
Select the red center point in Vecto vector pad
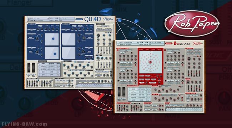point(151,62)
